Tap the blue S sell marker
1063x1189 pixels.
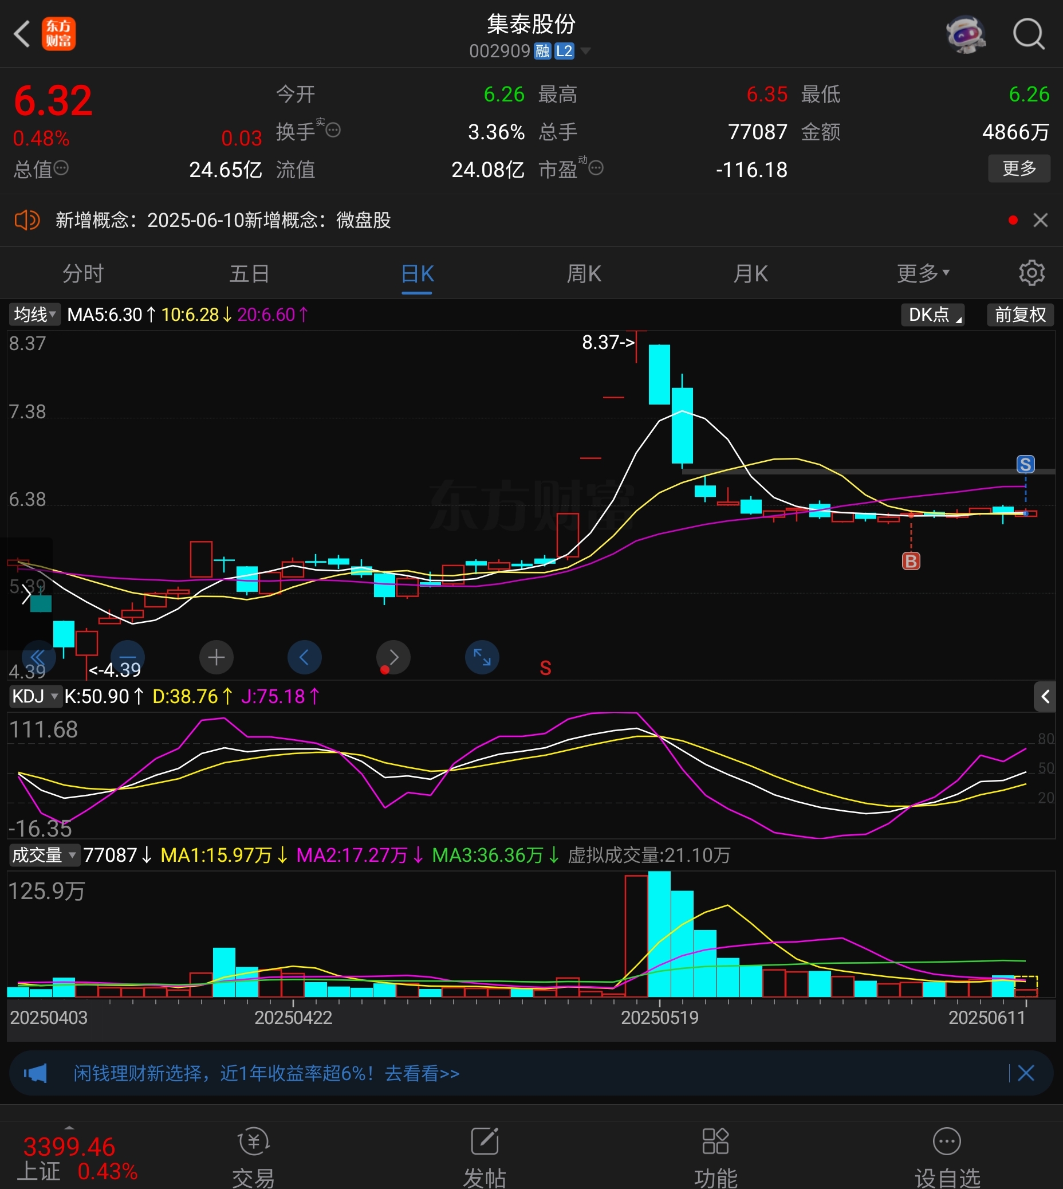(1026, 465)
